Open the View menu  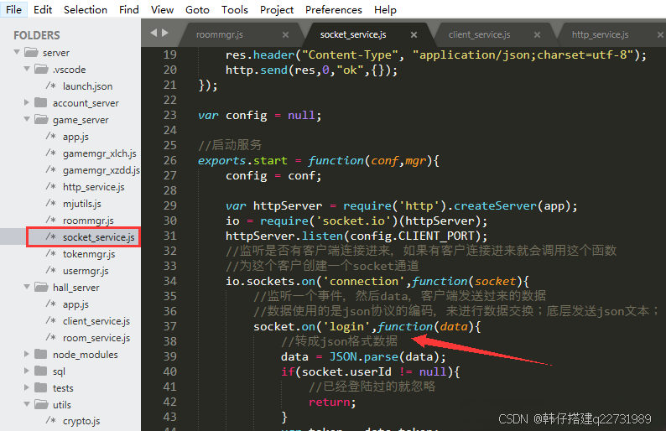162,9
